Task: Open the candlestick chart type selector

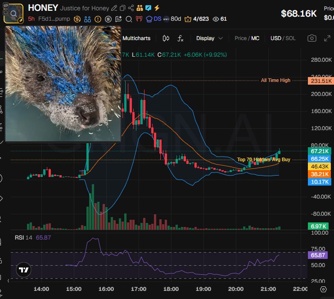Action: (166, 38)
